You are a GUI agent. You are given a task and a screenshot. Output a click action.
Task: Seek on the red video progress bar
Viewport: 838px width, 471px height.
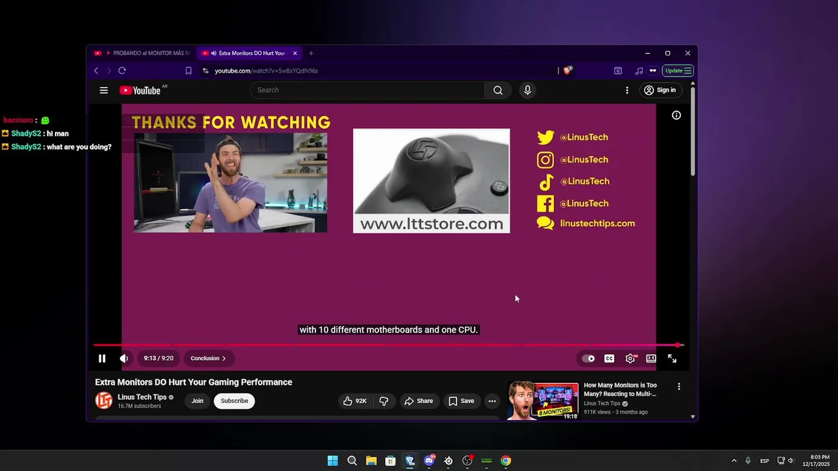(x=388, y=345)
